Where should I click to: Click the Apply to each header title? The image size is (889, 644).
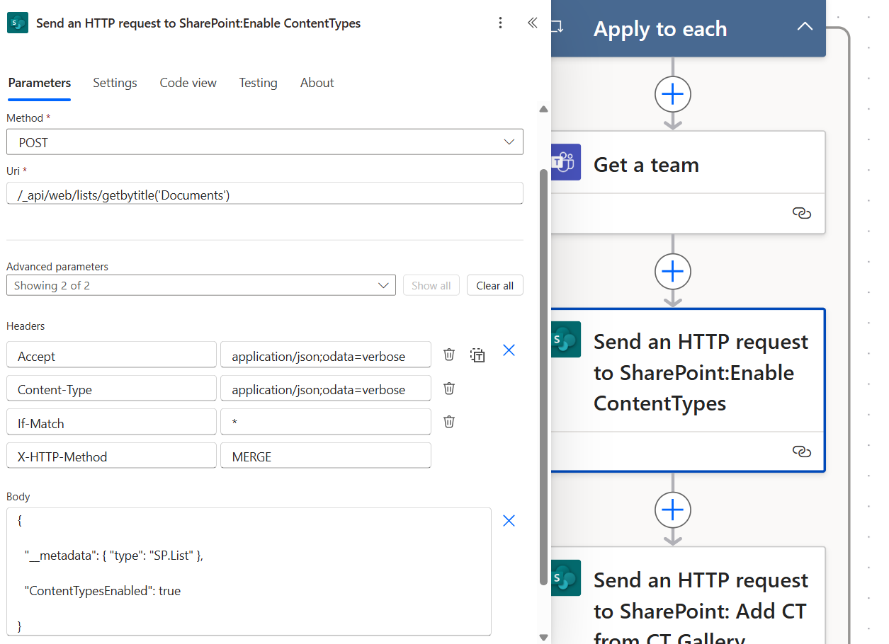click(660, 29)
